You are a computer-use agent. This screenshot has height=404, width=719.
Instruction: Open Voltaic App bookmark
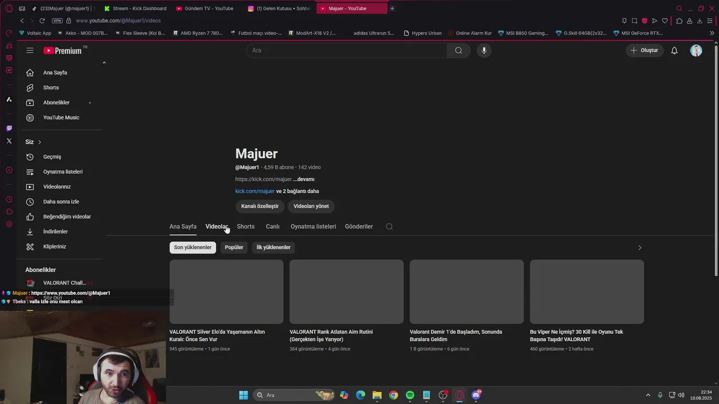[35, 33]
